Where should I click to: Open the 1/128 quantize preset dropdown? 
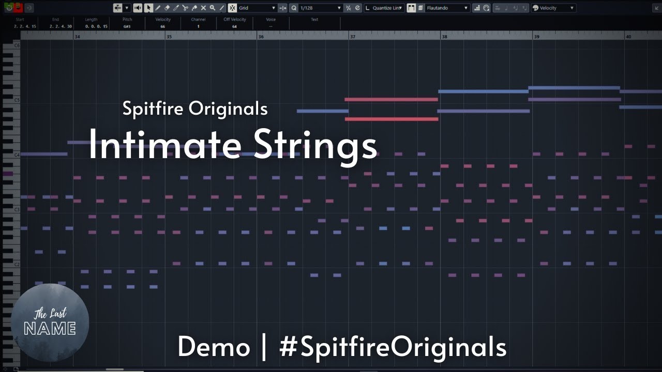pos(321,8)
